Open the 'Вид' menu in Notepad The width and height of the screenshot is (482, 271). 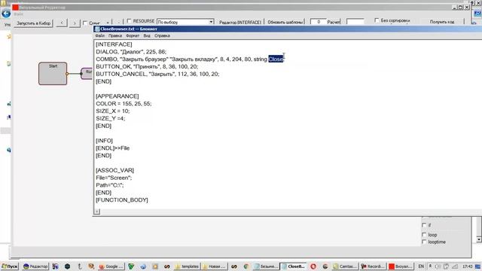click(x=147, y=35)
